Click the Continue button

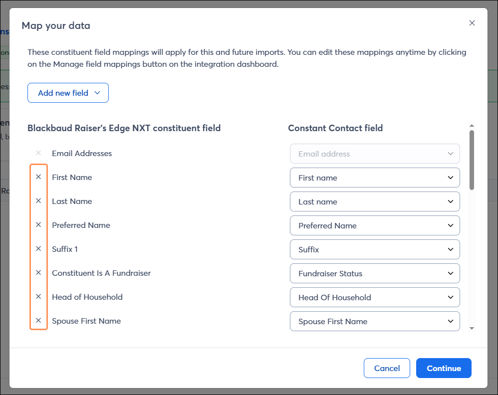[x=444, y=368]
